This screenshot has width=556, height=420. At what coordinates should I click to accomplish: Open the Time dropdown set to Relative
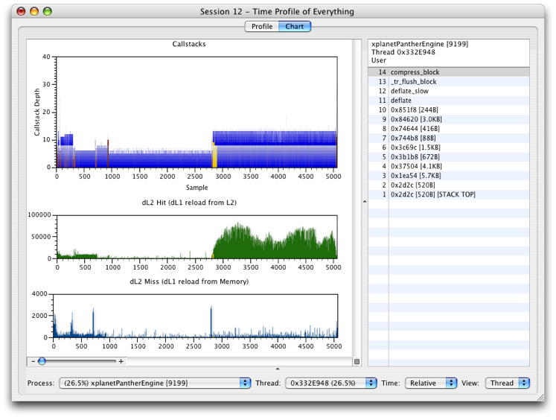(431, 383)
